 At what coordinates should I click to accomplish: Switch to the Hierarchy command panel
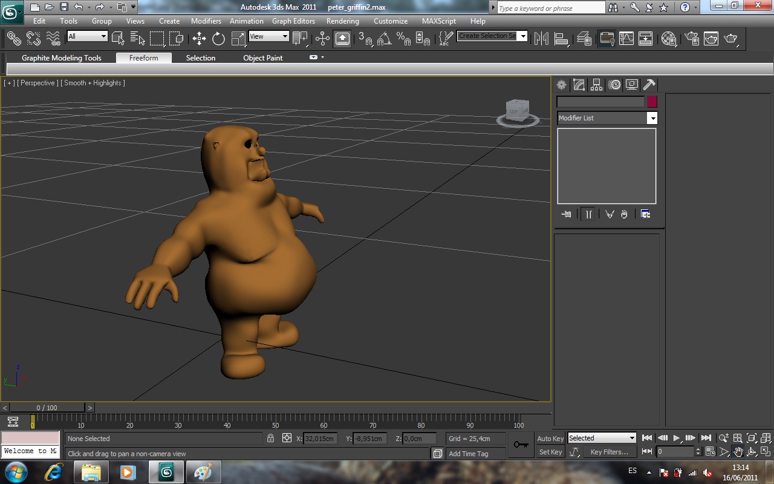click(x=597, y=85)
